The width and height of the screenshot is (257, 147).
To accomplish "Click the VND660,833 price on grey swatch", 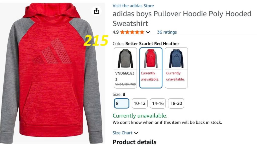I will pyautogui.click(x=125, y=76).
